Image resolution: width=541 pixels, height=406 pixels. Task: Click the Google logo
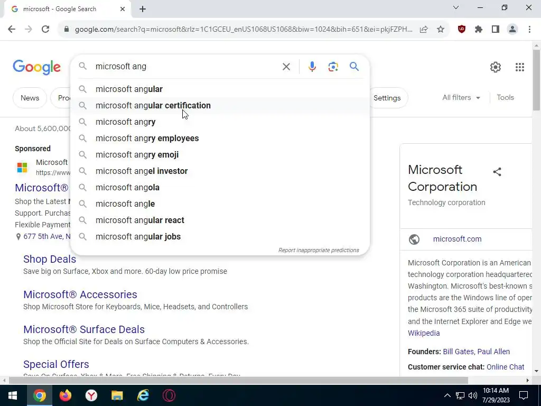tap(36, 67)
